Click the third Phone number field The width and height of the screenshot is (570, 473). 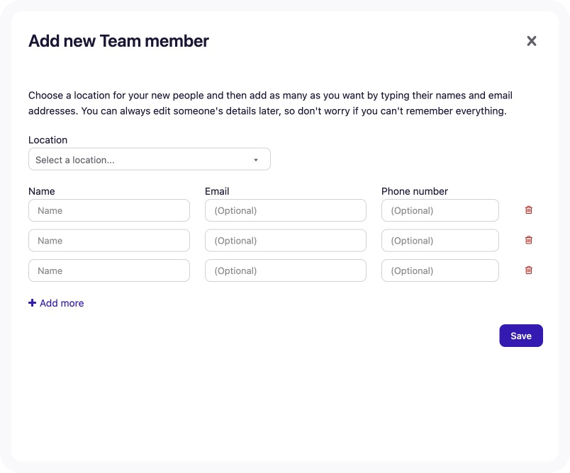pos(440,270)
